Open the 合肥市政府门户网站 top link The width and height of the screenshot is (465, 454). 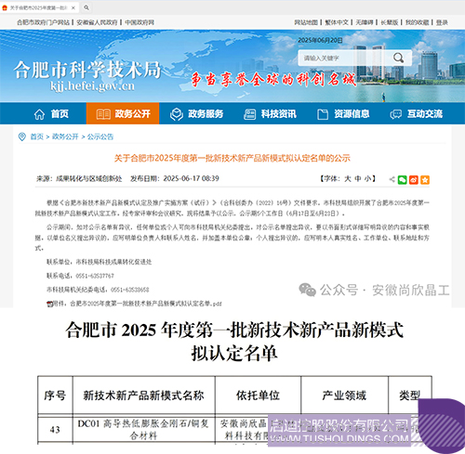pyautogui.click(x=43, y=22)
